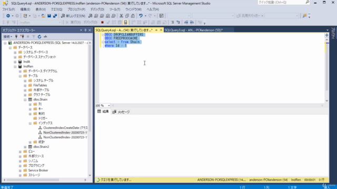This screenshot has height=189, width=337.
Task: Collapse the dbo.Shain table node
Action: (x=25, y=100)
